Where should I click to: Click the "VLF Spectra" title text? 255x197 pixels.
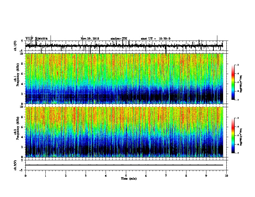pos(36,39)
